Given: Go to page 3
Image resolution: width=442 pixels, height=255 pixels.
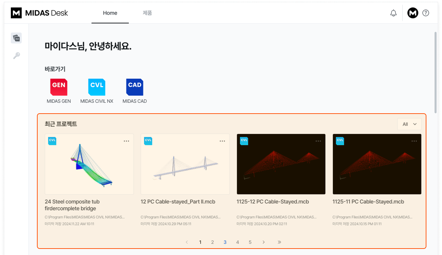Looking at the screenshot, I should click(225, 242).
